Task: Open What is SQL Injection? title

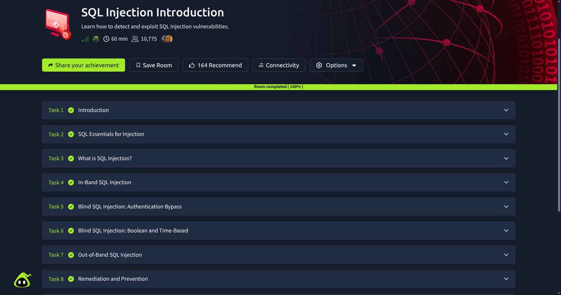Action: [x=105, y=158]
